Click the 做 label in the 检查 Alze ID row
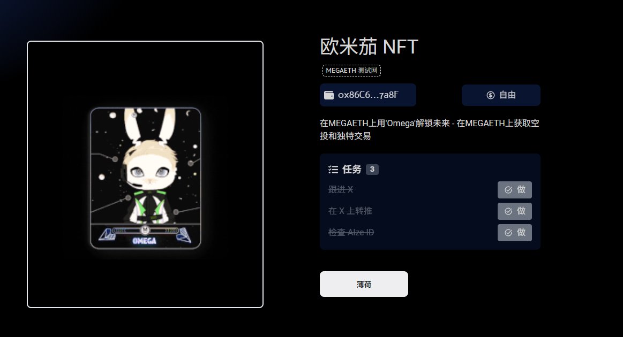 [x=521, y=232]
